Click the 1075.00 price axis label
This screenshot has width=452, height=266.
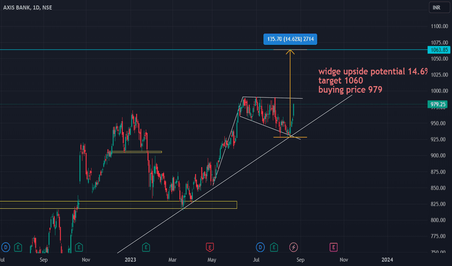[439, 43]
